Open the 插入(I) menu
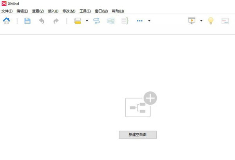The height and width of the screenshot is (160, 235). 53,11
